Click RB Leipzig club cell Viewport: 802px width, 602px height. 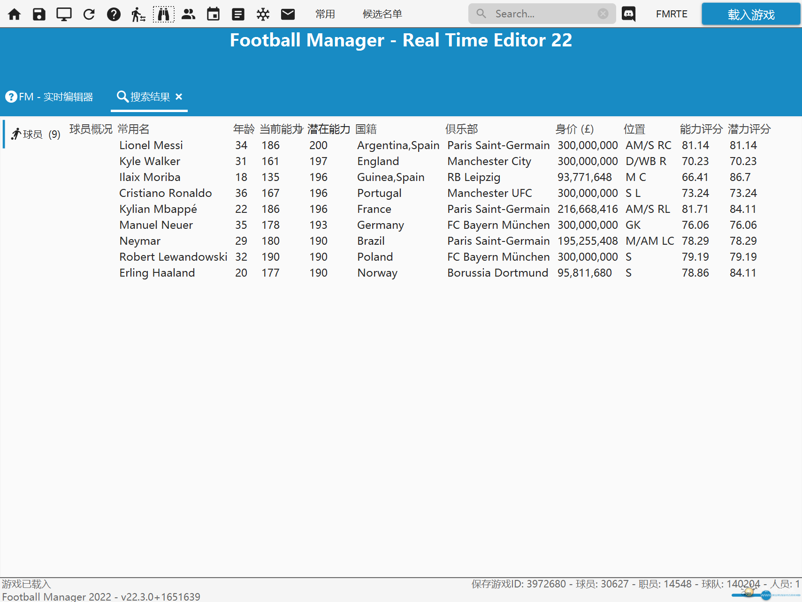[x=474, y=177]
